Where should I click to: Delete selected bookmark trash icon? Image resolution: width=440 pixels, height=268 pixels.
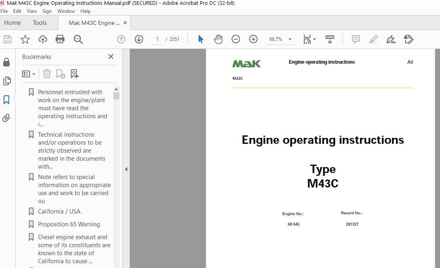pos(47,74)
